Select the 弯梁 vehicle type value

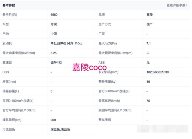click(54, 24)
